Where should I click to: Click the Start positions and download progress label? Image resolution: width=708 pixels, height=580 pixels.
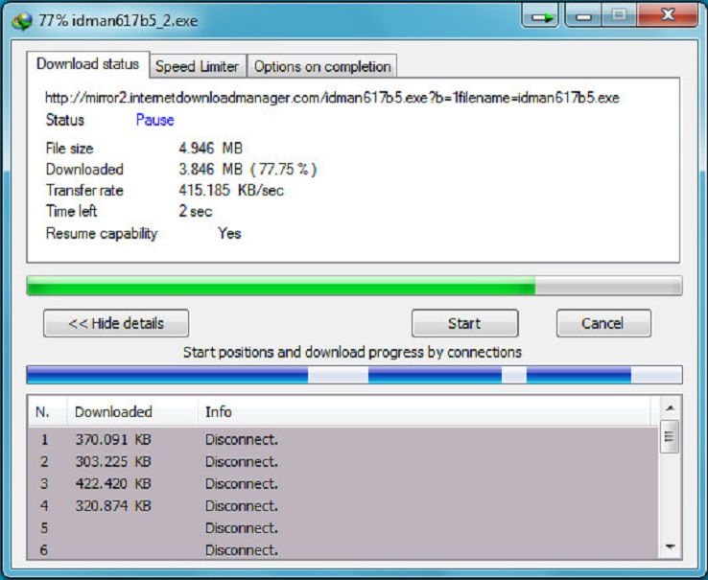point(352,352)
